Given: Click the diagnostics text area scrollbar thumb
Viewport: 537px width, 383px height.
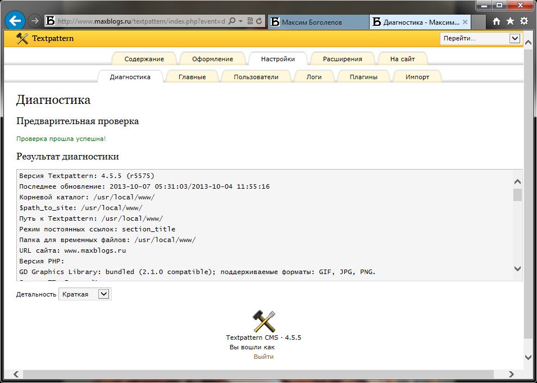Looking at the screenshot, I should point(517,195).
